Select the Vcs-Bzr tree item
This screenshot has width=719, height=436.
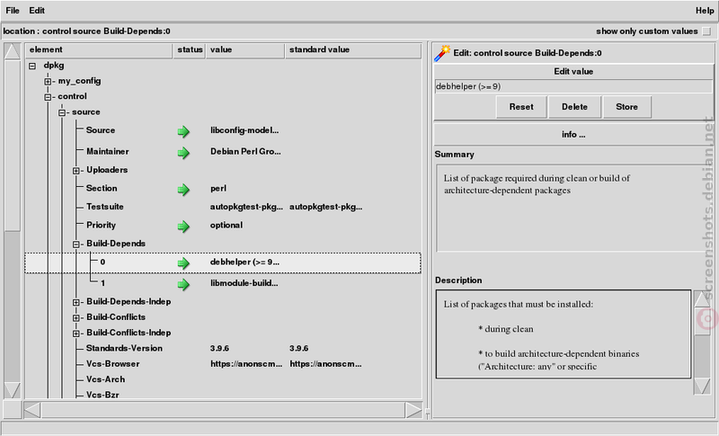[x=102, y=395]
